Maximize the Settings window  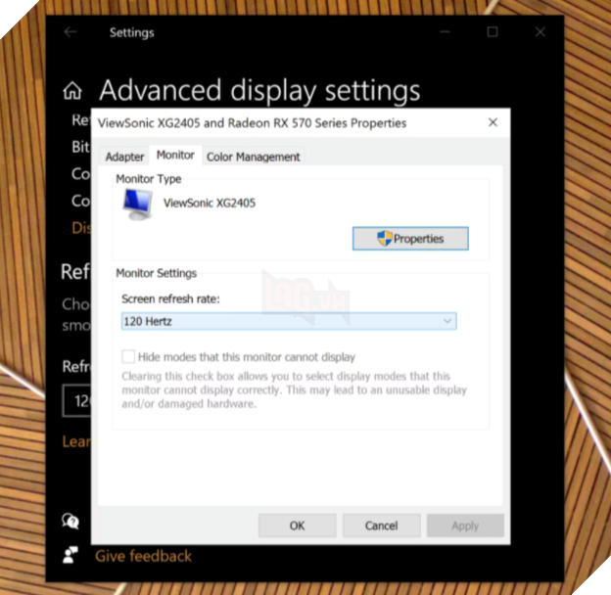pos(493,32)
